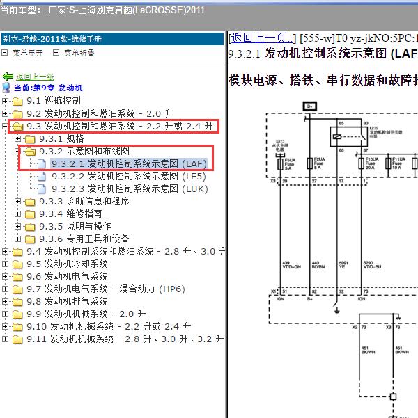Click the 菜单展开 menu expand icon

click(x=5, y=53)
